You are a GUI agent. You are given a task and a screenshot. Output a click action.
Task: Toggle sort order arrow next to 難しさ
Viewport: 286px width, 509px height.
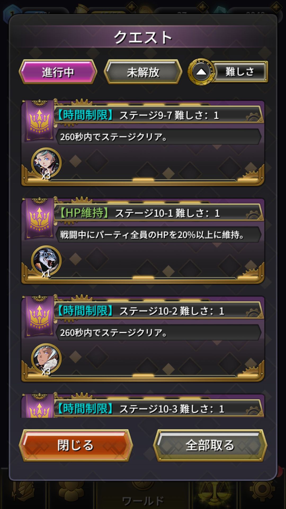(201, 72)
